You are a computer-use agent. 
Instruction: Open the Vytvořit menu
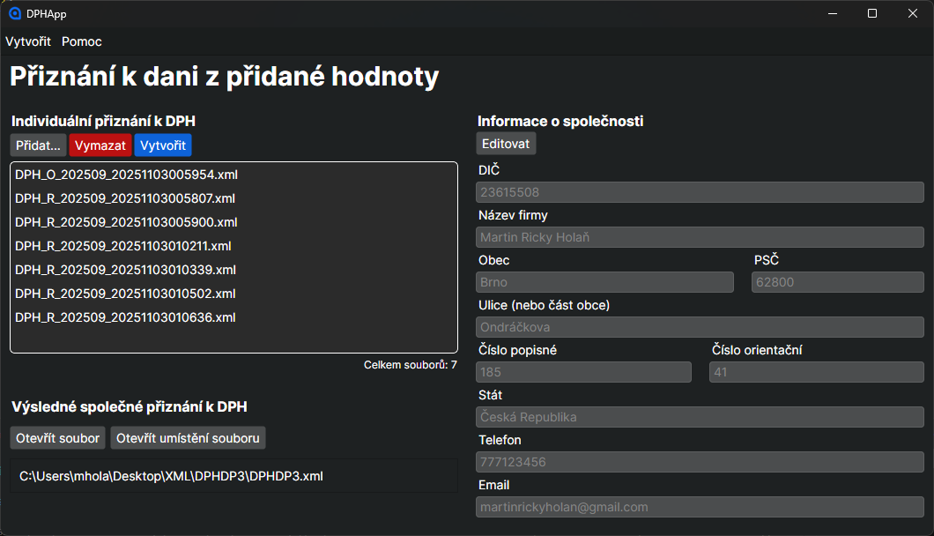coord(28,41)
